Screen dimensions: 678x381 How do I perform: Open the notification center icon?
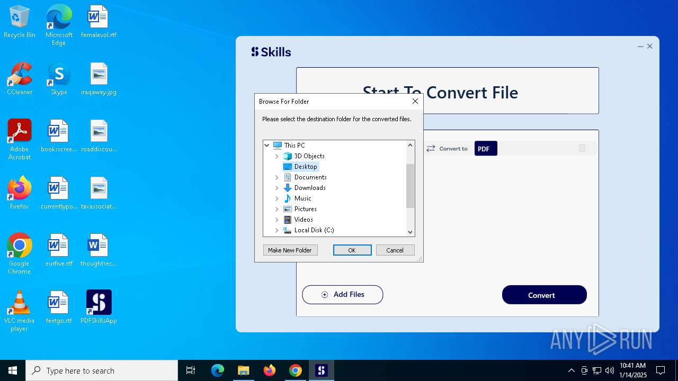(661, 370)
